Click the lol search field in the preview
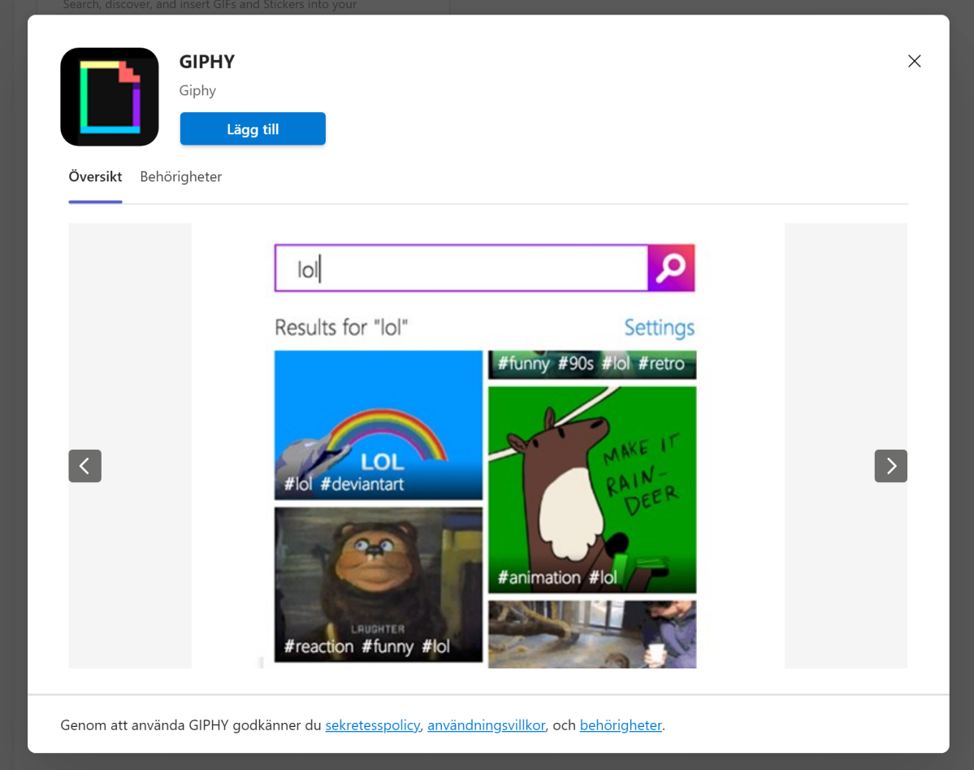 tap(461, 268)
